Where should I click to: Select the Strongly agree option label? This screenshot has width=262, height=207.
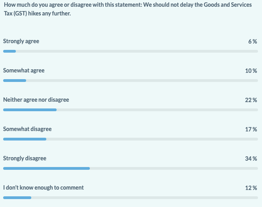tap(21, 41)
